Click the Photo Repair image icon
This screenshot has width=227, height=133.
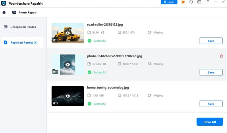14,12
